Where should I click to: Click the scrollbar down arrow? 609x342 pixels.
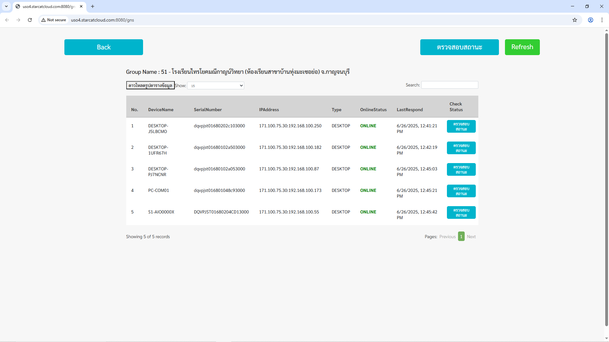click(606, 339)
